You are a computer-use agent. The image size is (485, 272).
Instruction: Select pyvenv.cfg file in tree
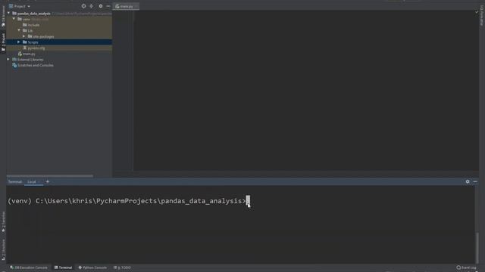34,48
